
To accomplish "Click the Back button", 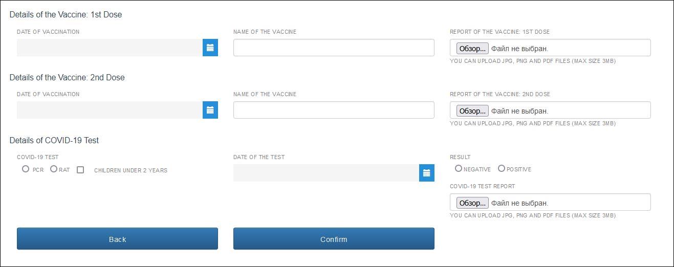I will (117, 239).
